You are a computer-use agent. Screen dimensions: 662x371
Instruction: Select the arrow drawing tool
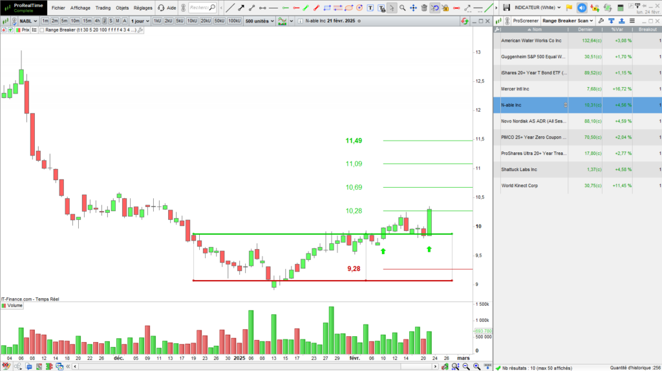pos(241,8)
